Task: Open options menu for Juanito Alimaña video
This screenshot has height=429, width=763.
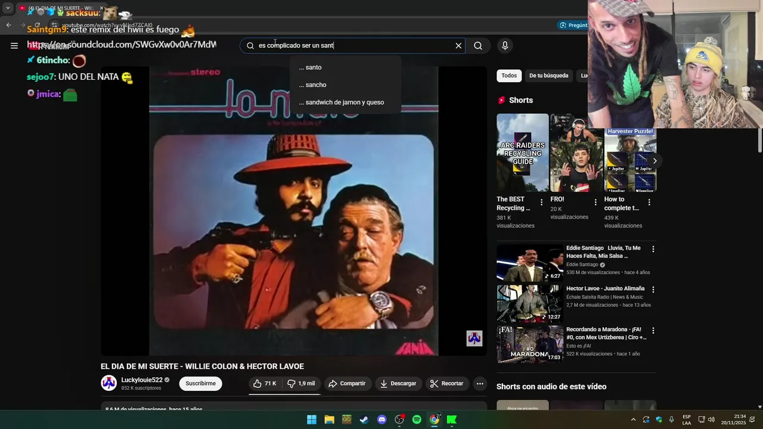Action: click(653, 290)
